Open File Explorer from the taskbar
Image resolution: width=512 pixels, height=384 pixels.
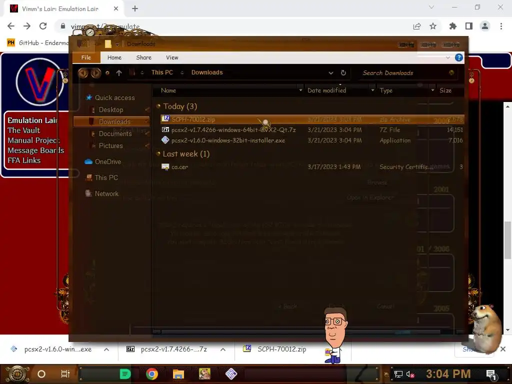(178, 374)
